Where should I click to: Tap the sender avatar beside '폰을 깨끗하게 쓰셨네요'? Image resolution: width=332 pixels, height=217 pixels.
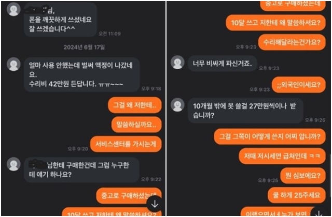(13, 9)
